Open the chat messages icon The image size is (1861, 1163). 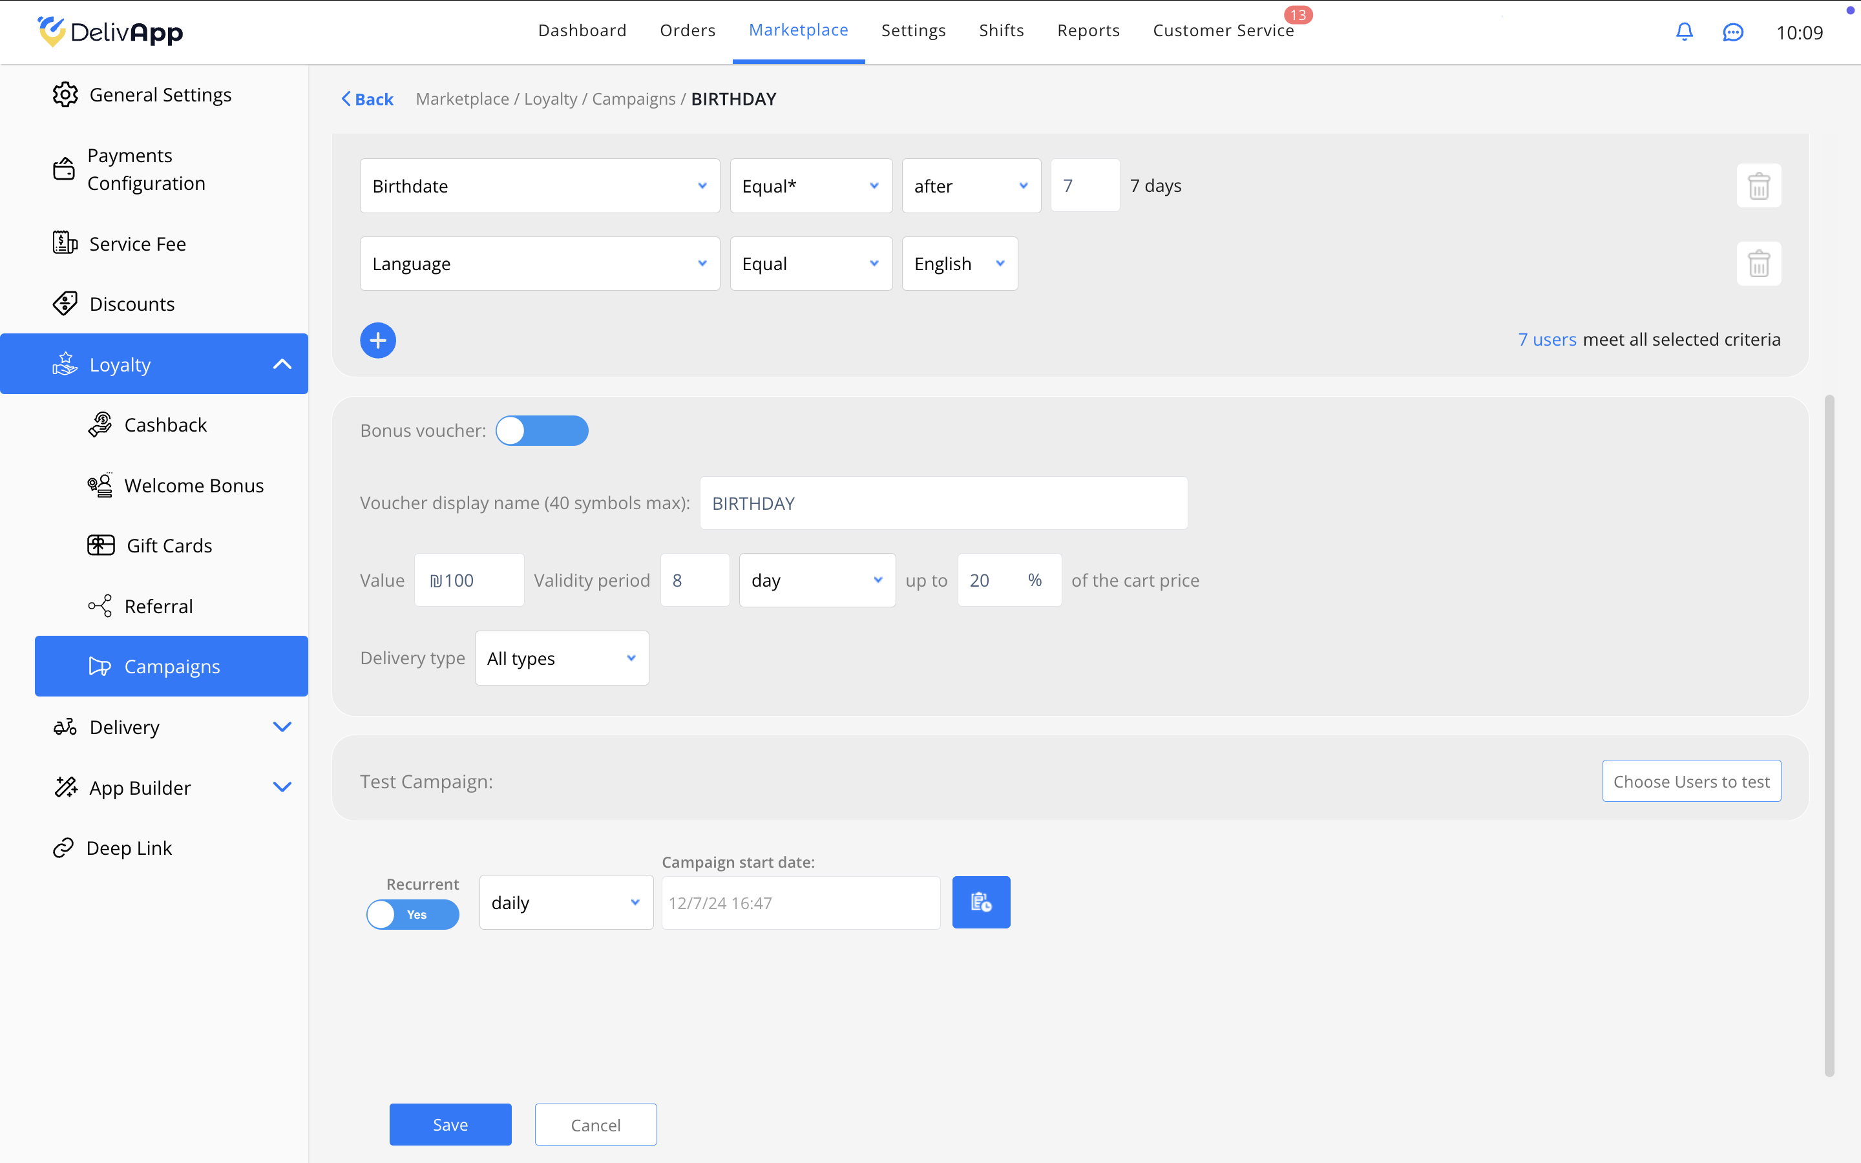pos(1732,32)
